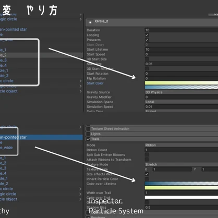218x218 pixels.
Task: Click the Ribbon Count value field
Action: coord(181,150)
